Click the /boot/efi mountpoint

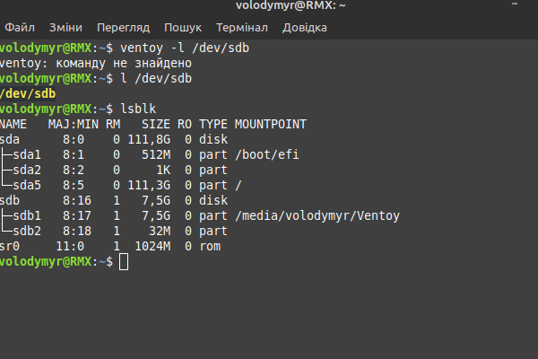[267, 154]
